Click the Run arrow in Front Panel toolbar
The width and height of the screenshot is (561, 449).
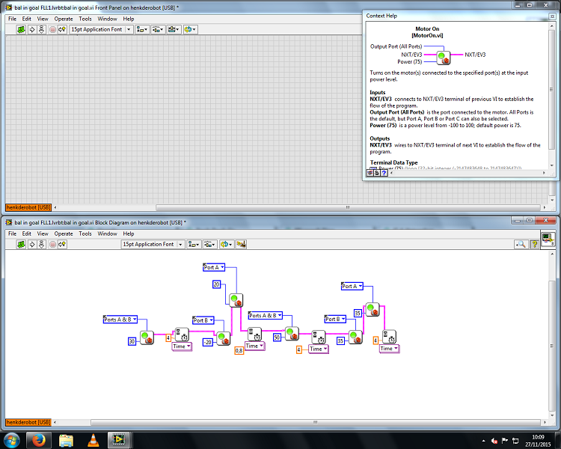(32, 29)
